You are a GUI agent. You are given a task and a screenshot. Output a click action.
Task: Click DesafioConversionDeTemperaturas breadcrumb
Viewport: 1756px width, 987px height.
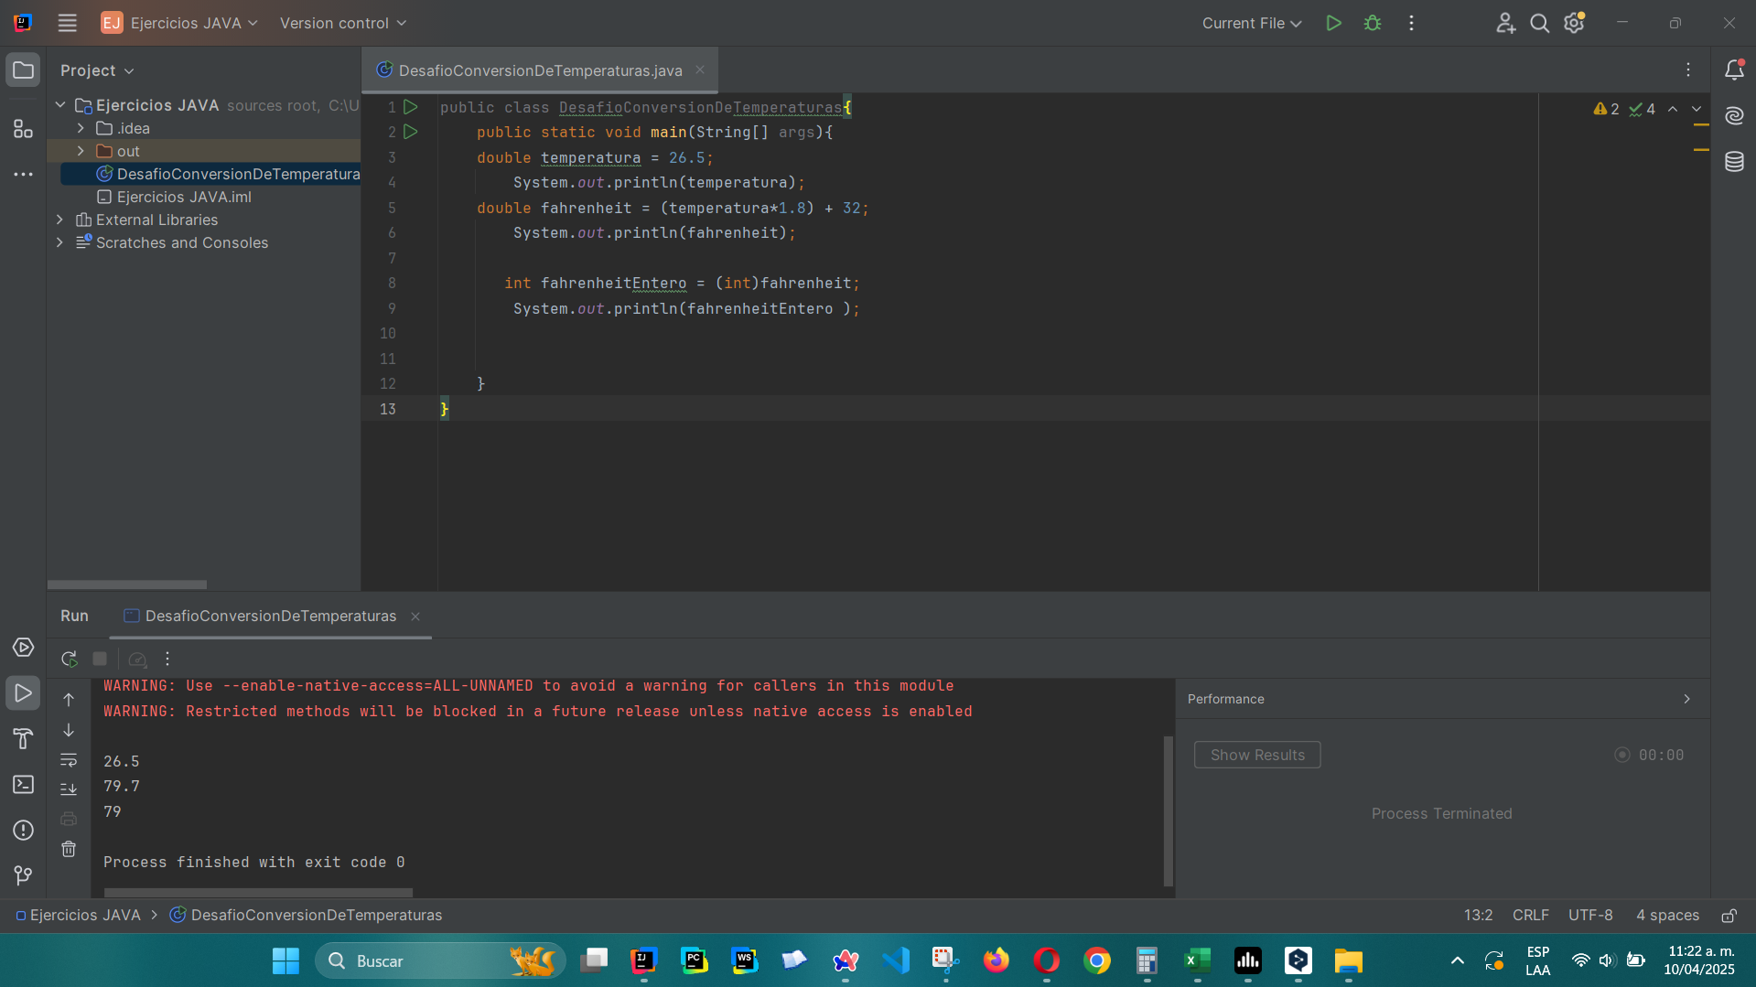pyautogui.click(x=306, y=915)
